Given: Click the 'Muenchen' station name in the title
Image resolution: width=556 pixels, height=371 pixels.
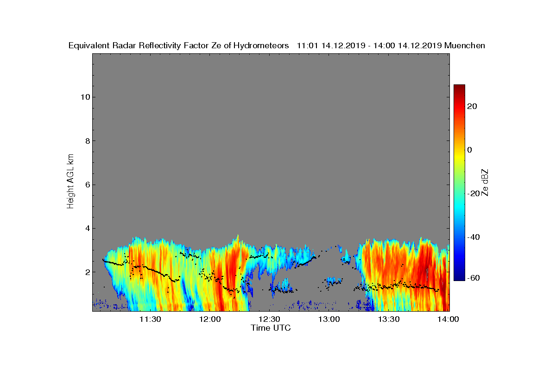Looking at the screenshot, I should pyautogui.click(x=465, y=45).
